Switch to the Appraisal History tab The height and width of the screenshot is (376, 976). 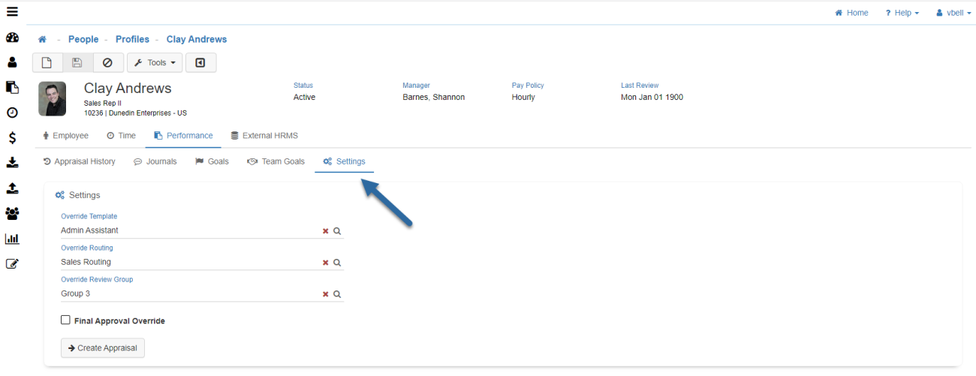80,161
